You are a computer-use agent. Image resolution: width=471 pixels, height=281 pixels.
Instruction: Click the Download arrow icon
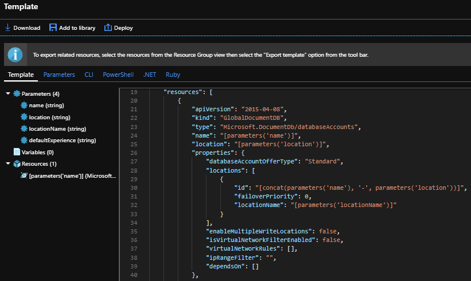pyautogui.click(x=7, y=28)
